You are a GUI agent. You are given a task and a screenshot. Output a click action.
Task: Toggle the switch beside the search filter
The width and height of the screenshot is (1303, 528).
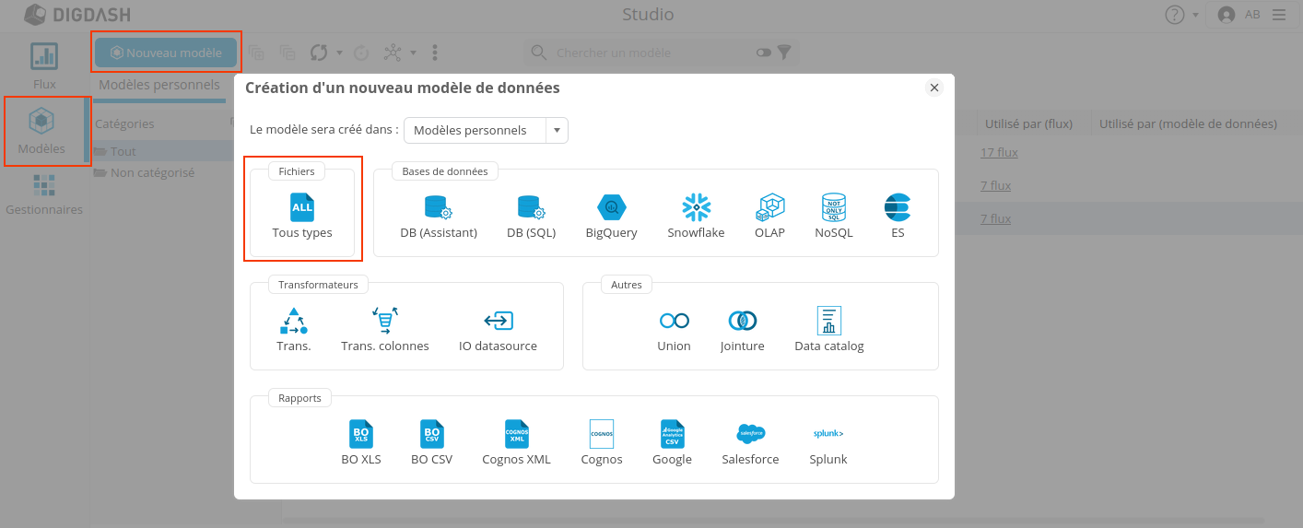(x=763, y=53)
